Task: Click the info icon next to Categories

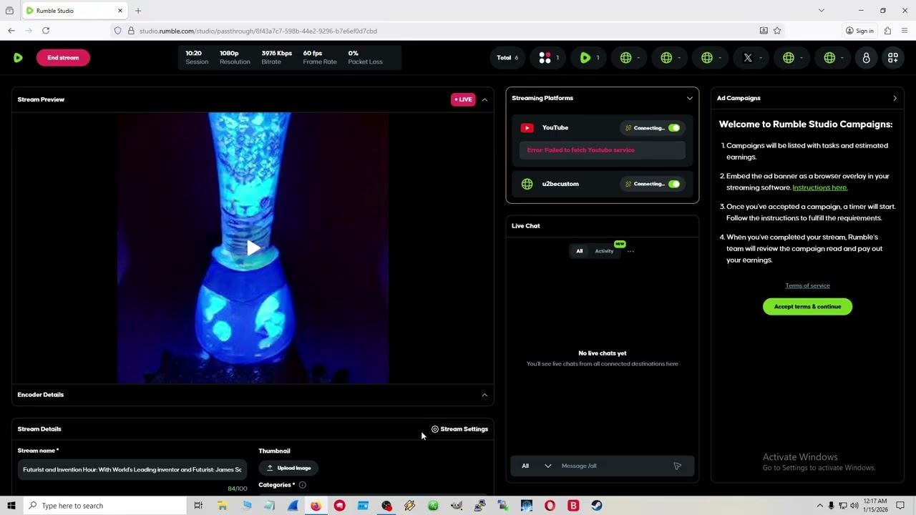Action: tap(302, 485)
